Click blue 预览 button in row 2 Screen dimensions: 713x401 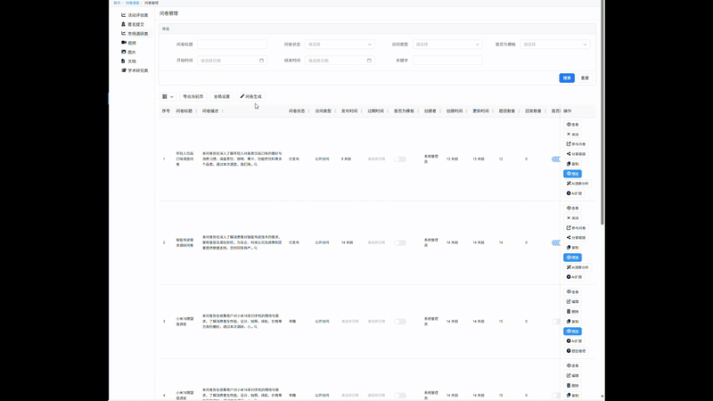tap(572, 258)
